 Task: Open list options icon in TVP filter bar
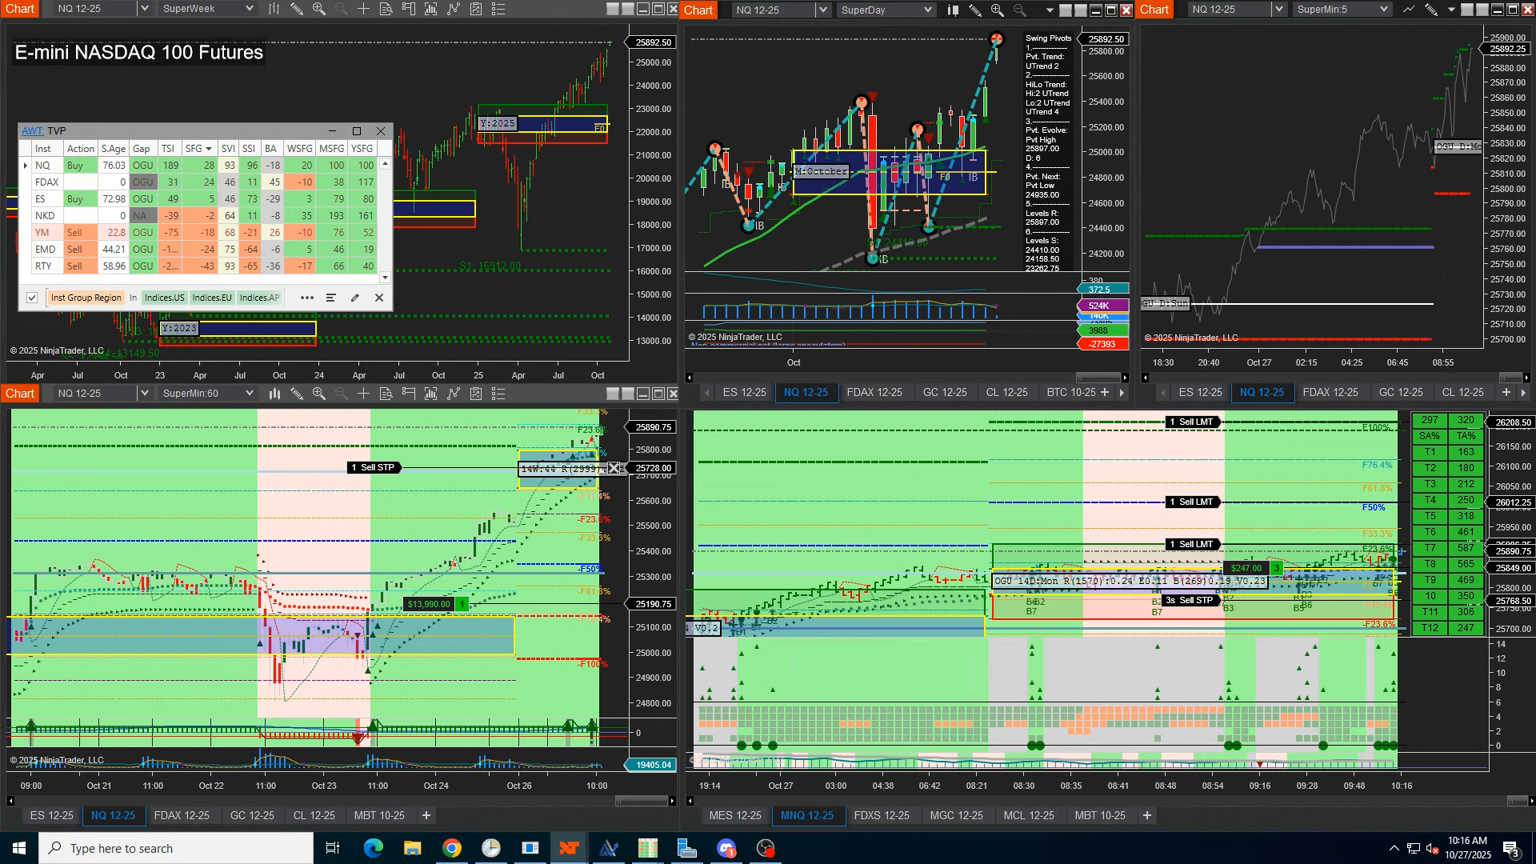331,298
